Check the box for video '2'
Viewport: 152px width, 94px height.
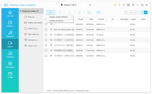pyautogui.click(x=46, y=24)
